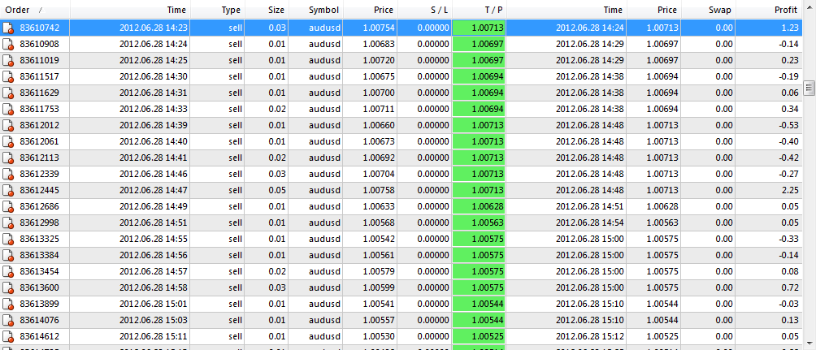
Task: Click open time 2012.06.28 14:46
Action: (154, 175)
